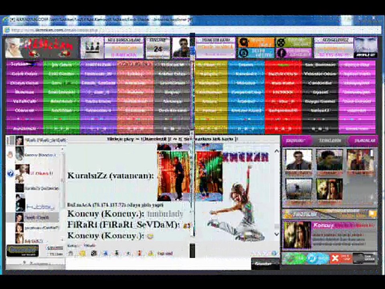Open the yellow smiley emoji picker
Viewport: 385px width, 289px height.
point(82,253)
